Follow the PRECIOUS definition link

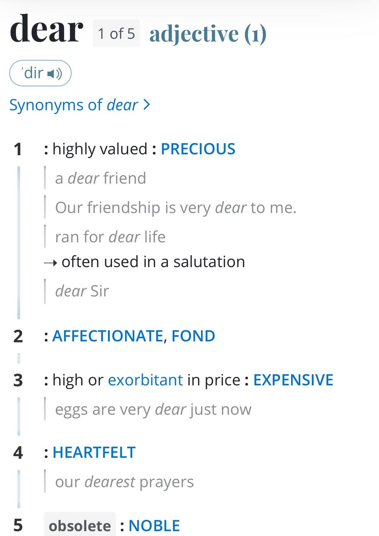[198, 149]
